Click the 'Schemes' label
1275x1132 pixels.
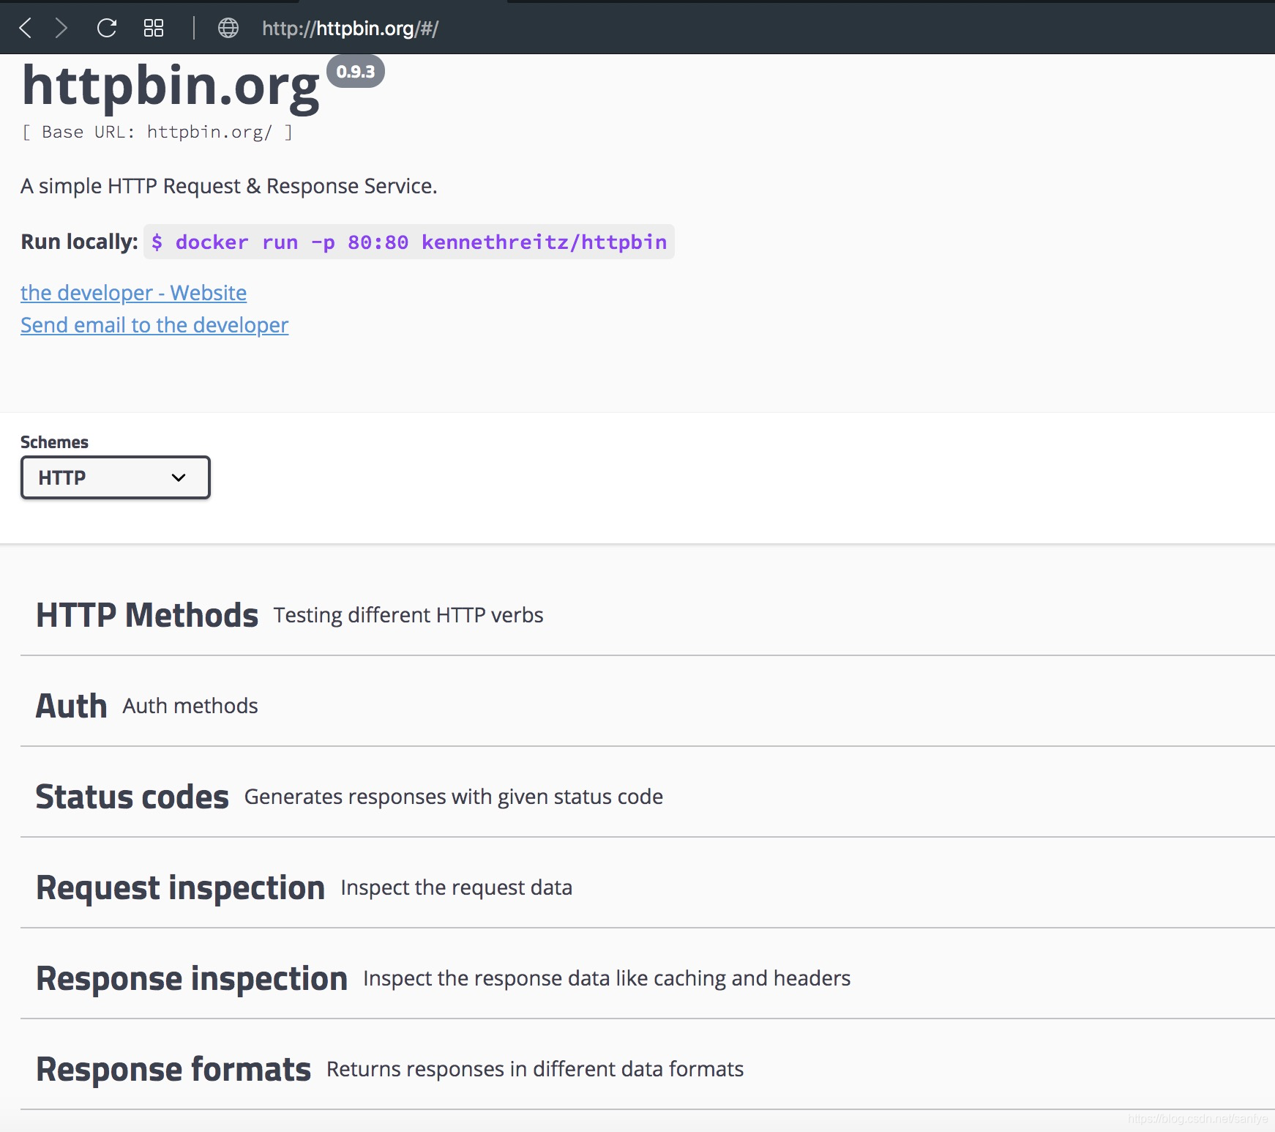(54, 442)
